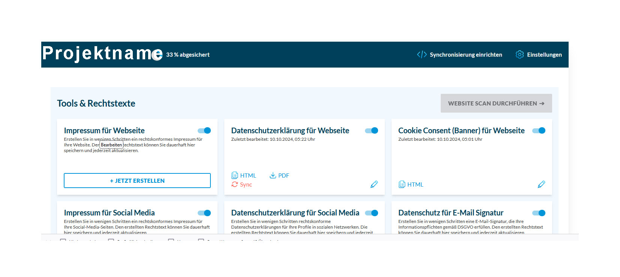
Task: Click the Impressum für Webseite title
Action: [104, 131]
